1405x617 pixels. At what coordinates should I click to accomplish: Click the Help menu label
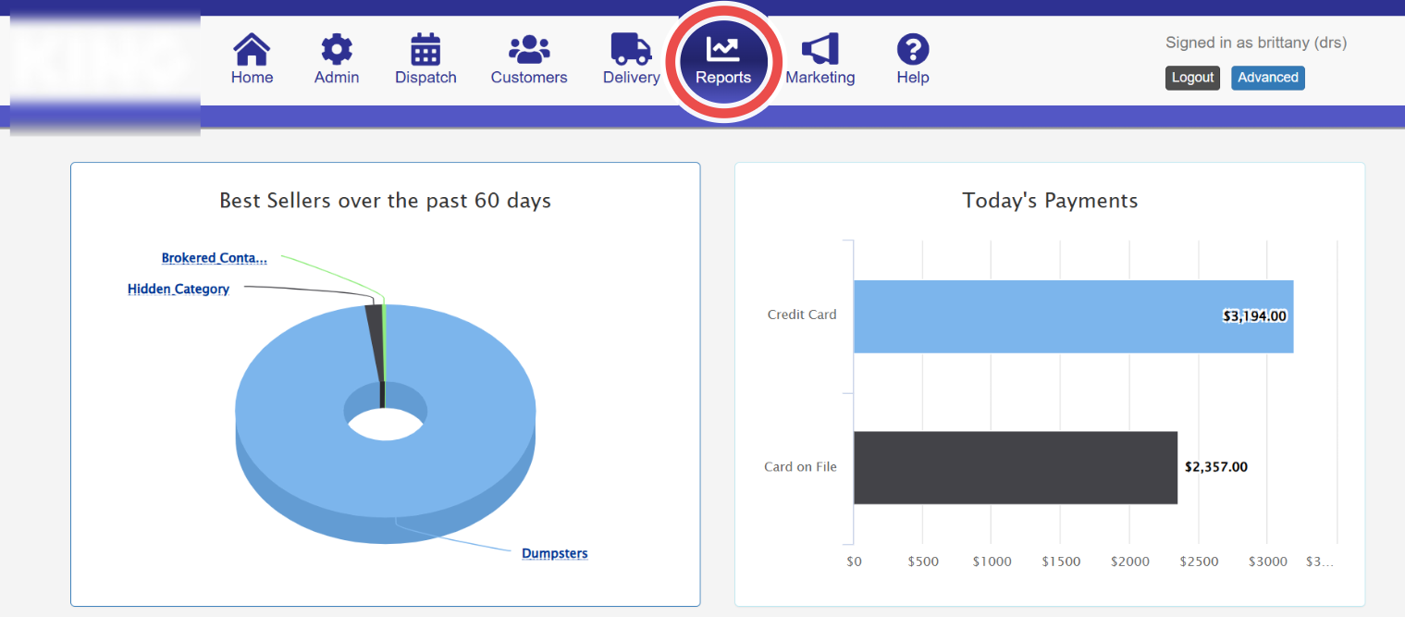coord(913,78)
